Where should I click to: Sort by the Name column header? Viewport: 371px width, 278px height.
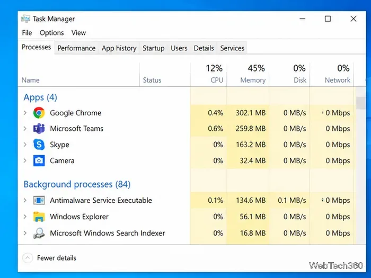pyautogui.click(x=78, y=75)
